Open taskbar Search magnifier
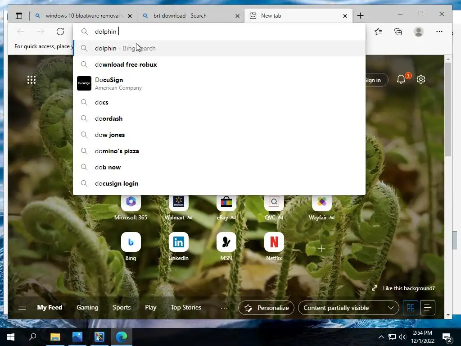Image resolution: width=461 pixels, height=346 pixels. 32,337
